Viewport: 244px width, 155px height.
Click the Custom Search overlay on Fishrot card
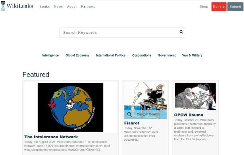[145, 114]
